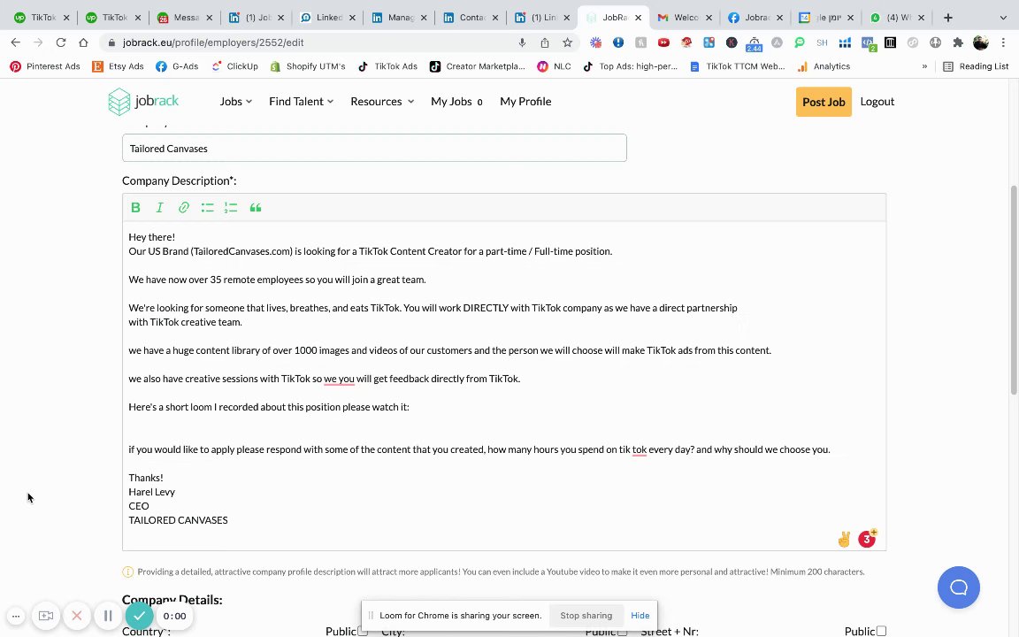Open ClickUp bookmark
1019x637 pixels.
[x=234, y=66]
